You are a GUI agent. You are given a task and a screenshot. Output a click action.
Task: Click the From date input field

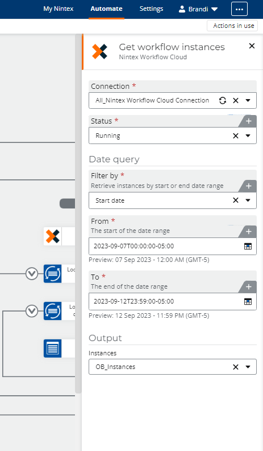click(173, 246)
